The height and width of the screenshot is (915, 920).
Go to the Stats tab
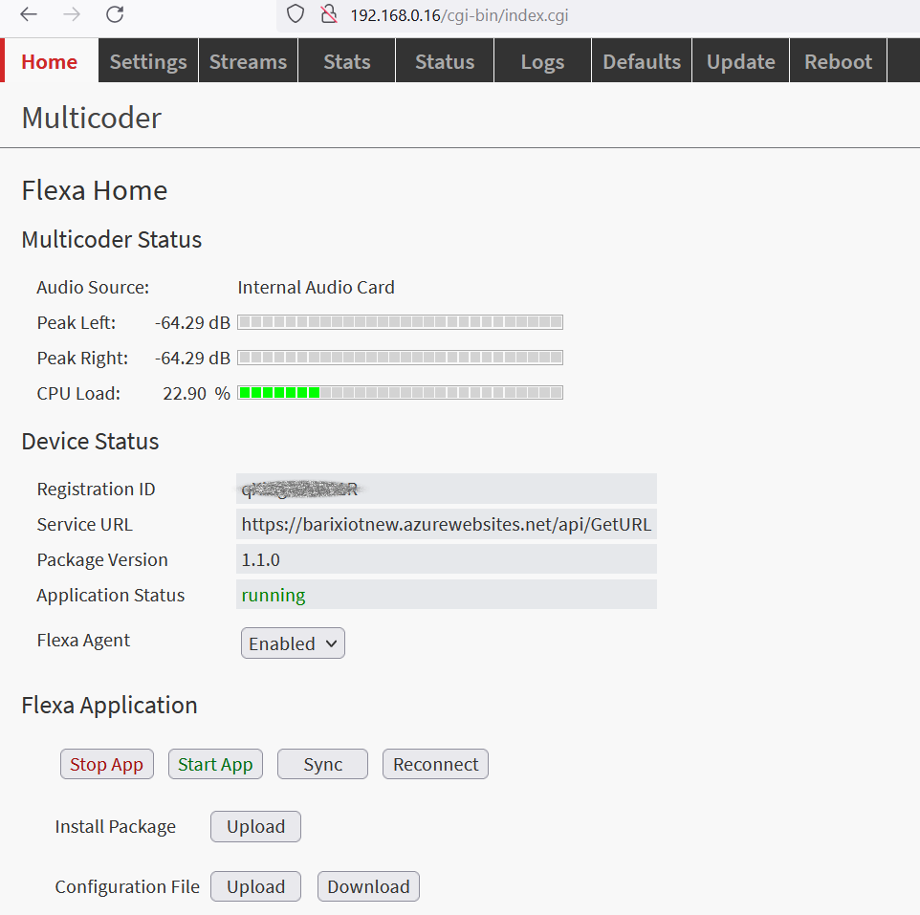tap(346, 61)
